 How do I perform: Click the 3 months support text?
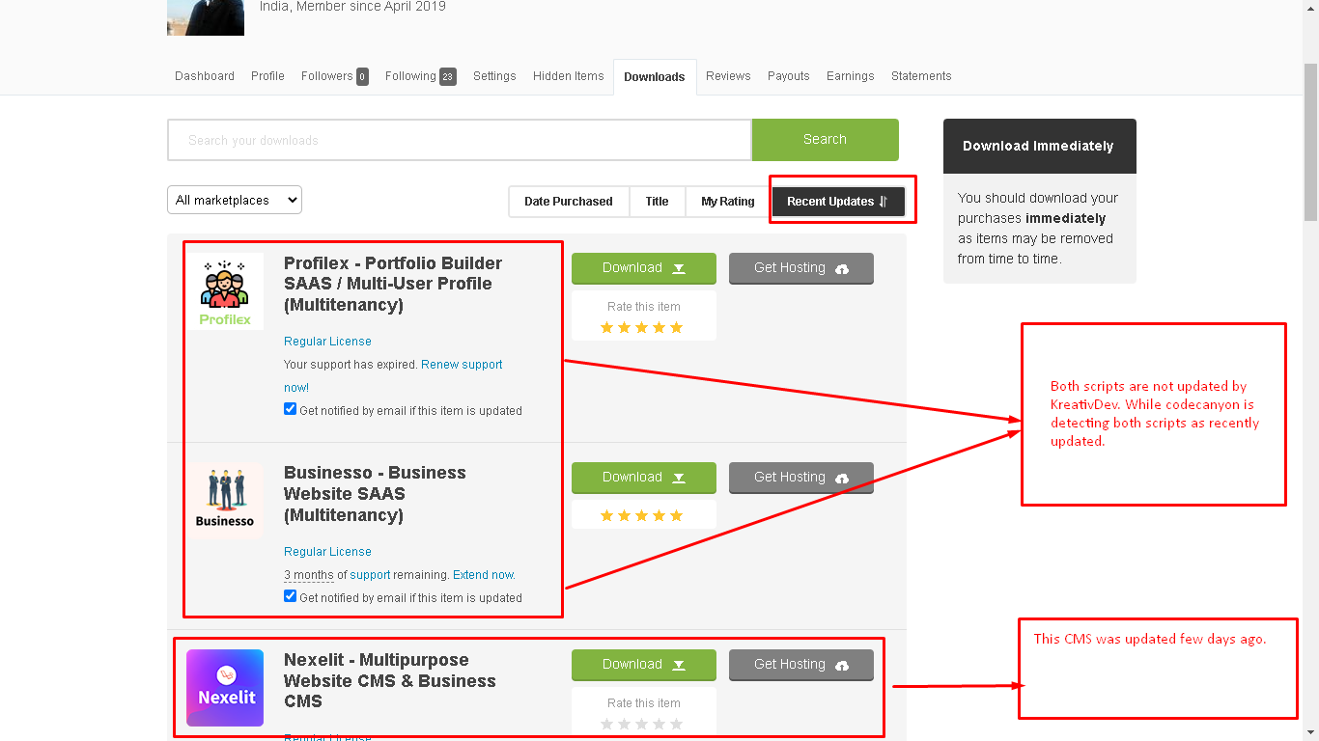click(x=309, y=575)
